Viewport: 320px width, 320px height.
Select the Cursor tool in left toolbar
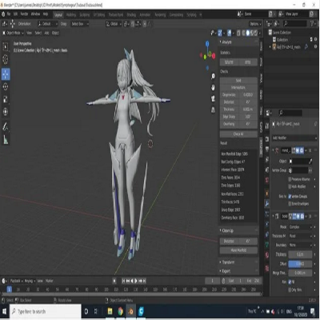[x=6, y=59]
